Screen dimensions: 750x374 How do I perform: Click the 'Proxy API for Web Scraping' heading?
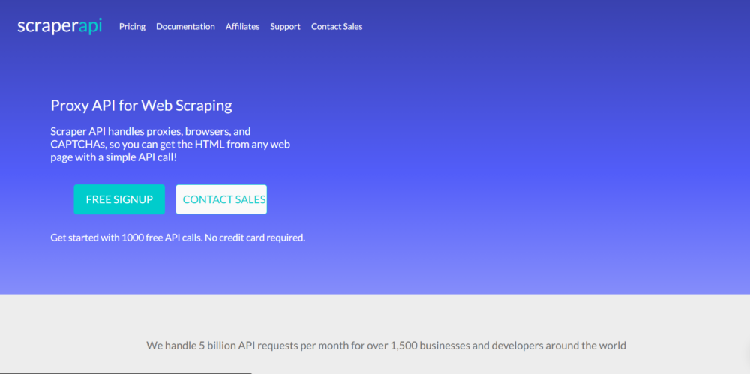142,106
